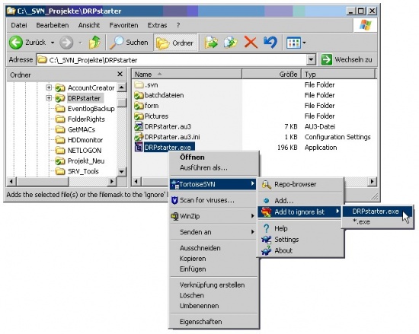The width and height of the screenshot is (419, 334).
Task: Click the blue undo arrow toolbar icon
Action: tap(270, 42)
